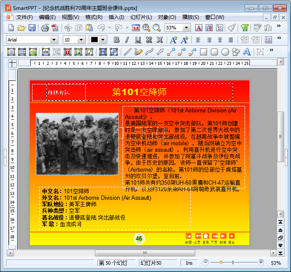
Task: Open the 文件(F) menu
Action: click(24, 17)
